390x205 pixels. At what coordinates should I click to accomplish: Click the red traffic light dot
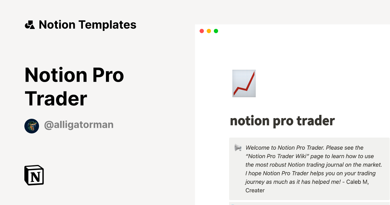click(201, 31)
